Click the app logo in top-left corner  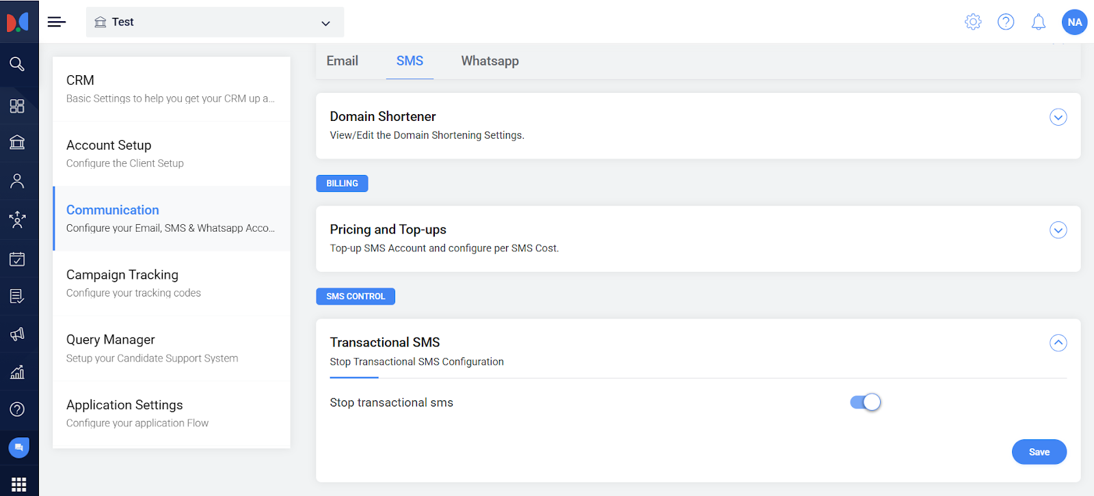18,22
